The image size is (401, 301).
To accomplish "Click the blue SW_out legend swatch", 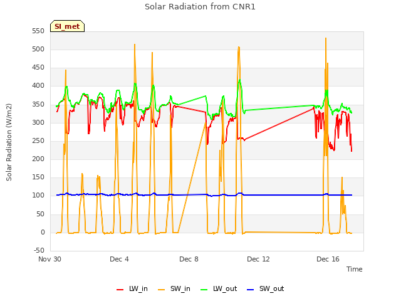I will 251,290.
